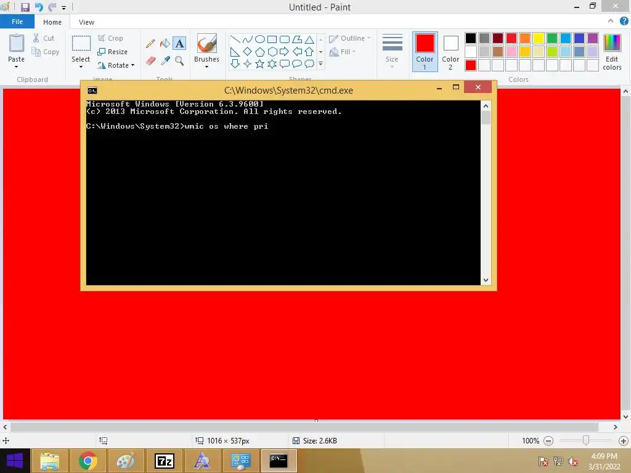
Task: Pick the green color swatch
Action: pos(552,38)
